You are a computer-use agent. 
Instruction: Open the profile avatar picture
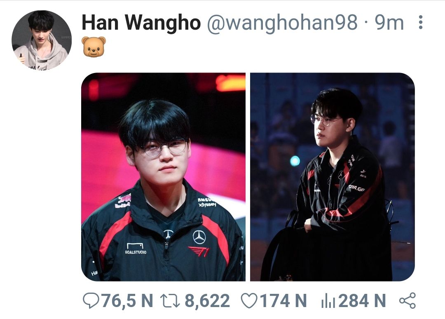(42, 40)
